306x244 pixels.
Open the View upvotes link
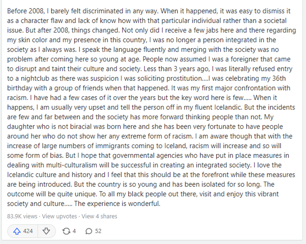pyautogui.click(x=60, y=216)
